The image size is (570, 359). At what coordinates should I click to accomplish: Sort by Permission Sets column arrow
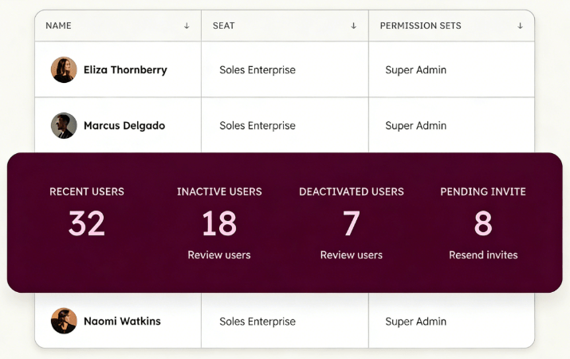[x=520, y=26]
